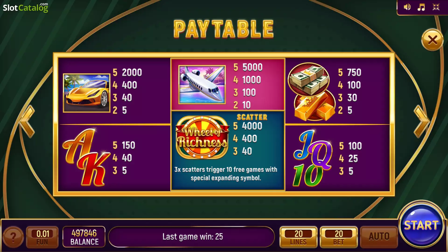Hit the blue START button
Screen dimensions: 448x252
[x=421, y=225]
